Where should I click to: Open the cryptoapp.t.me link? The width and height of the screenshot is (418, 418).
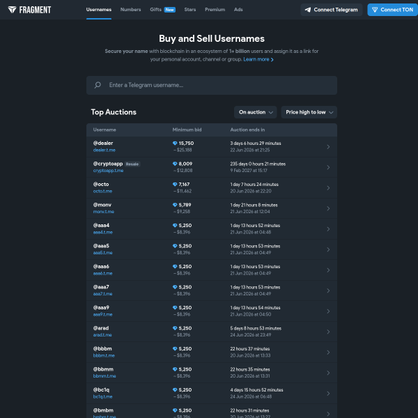pos(108,171)
